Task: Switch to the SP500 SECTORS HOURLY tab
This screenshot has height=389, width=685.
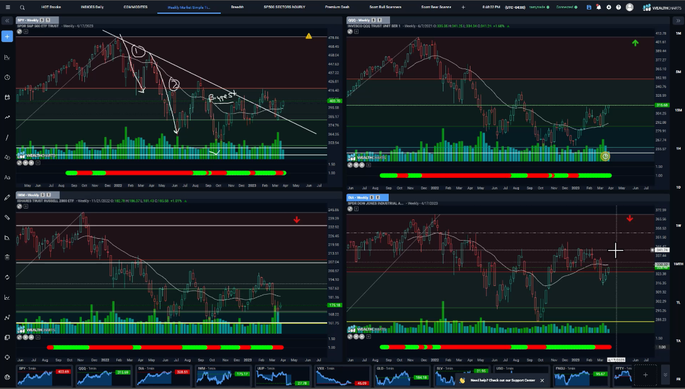Action: click(x=284, y=7)
